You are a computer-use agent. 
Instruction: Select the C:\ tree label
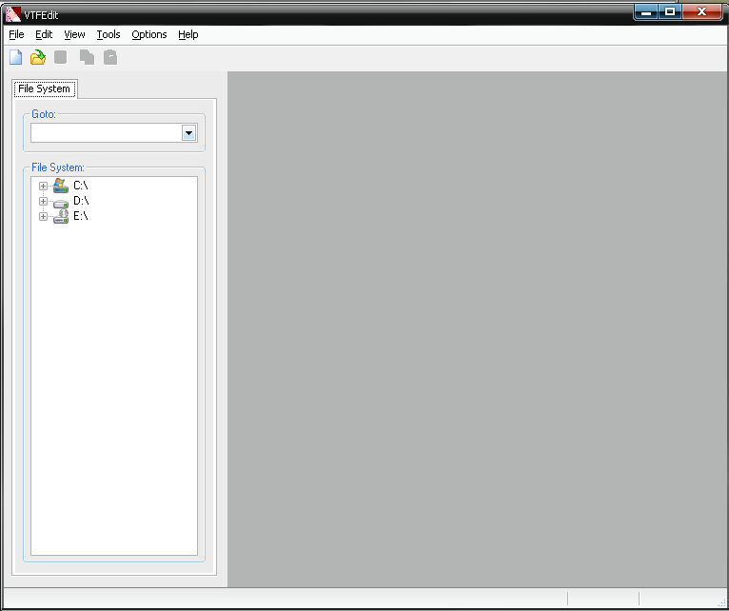[x=81, y=186]
